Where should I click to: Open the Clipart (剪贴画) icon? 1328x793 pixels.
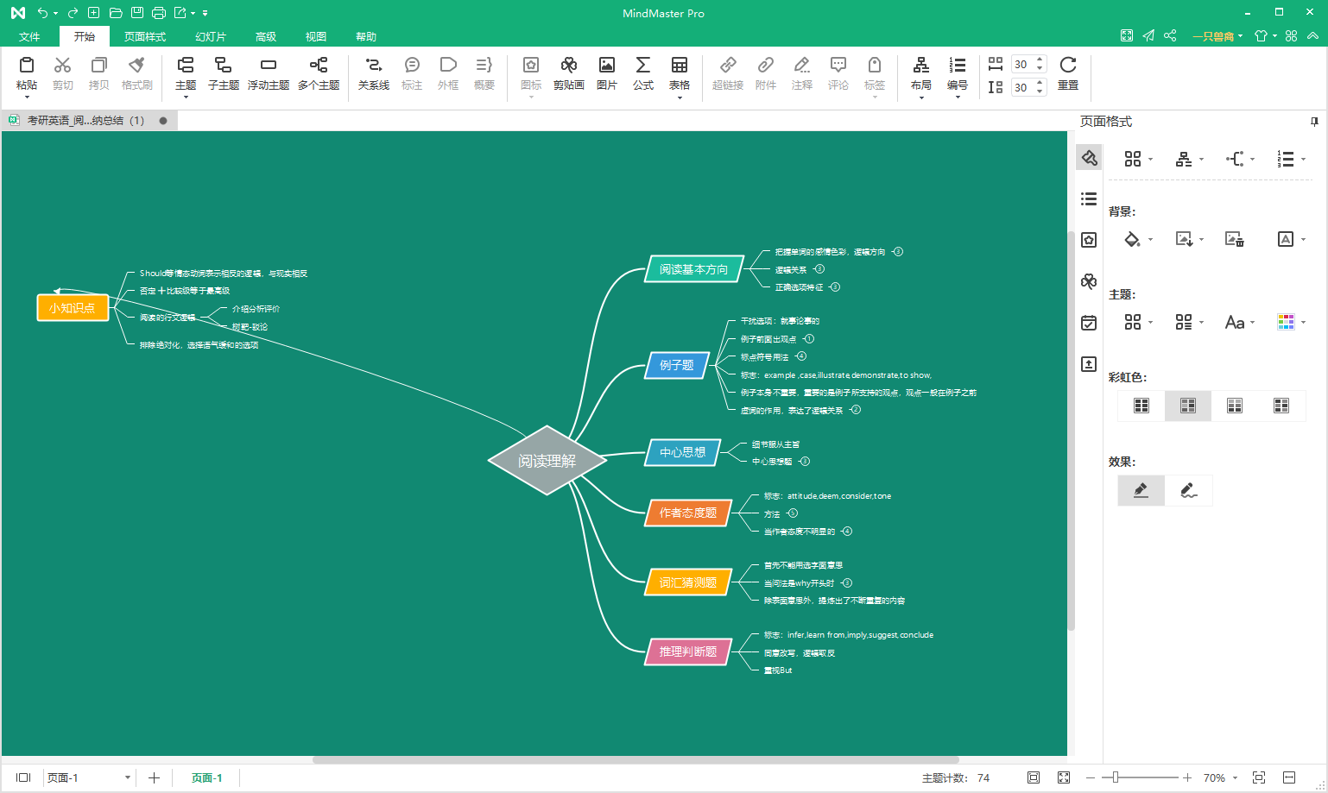point(568,73)
